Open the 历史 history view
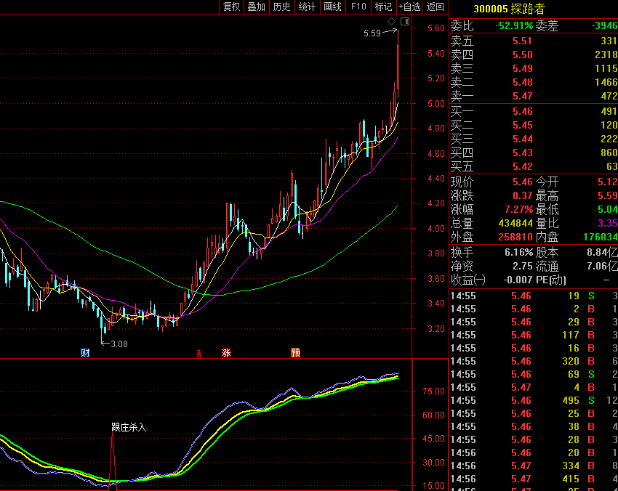The width and height of the screenshot is (618, 491). click(x=281, y=7)
